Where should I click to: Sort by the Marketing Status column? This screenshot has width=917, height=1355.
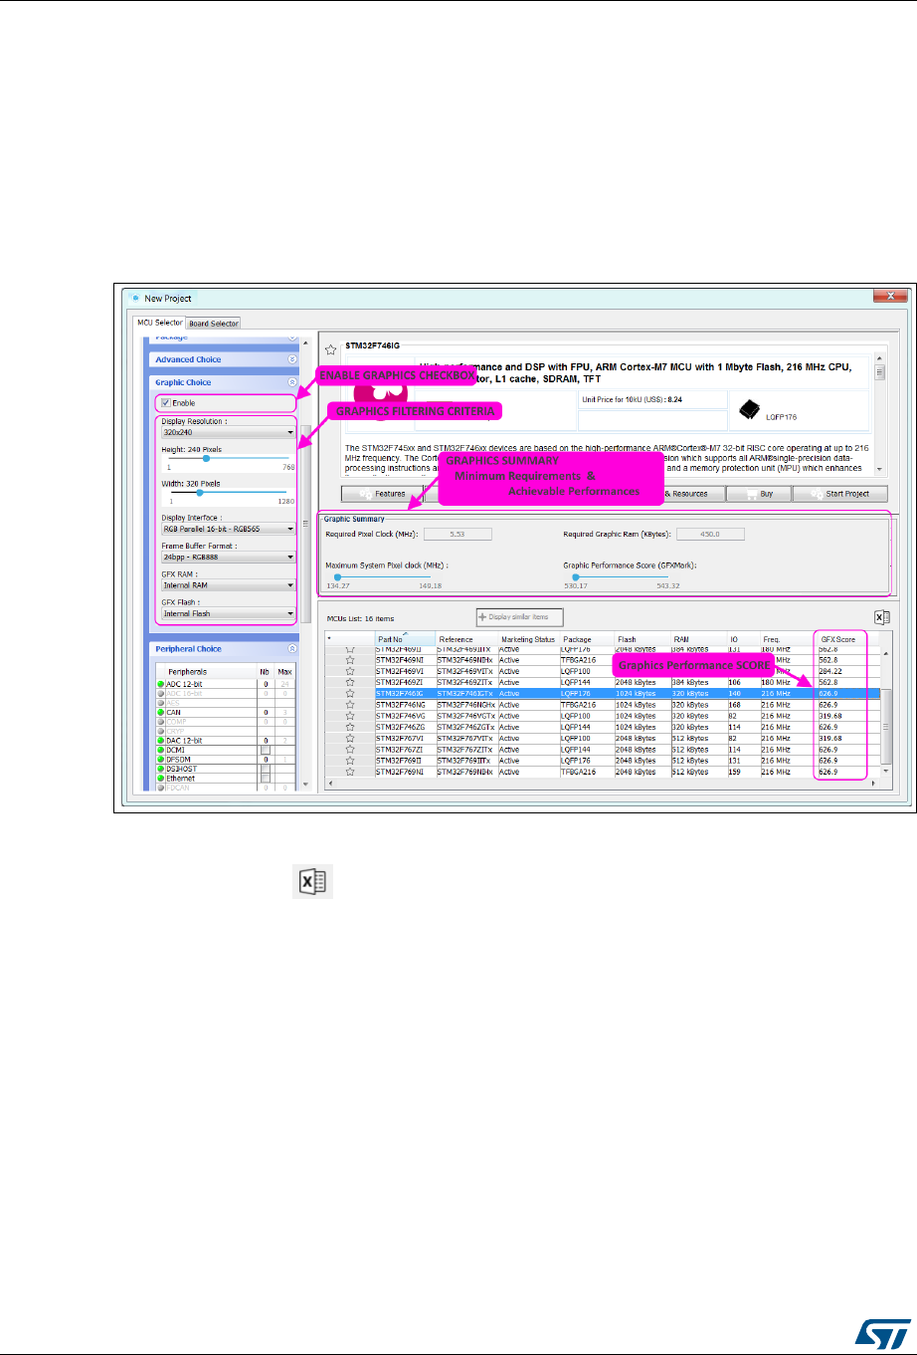point(528,638)
